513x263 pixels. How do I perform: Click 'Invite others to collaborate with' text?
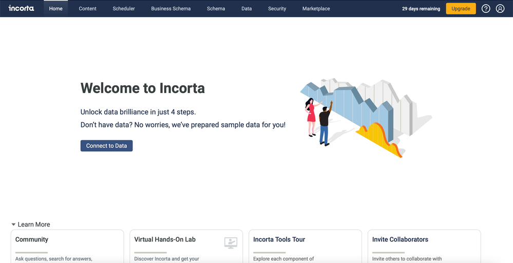[x=407, y=259]
